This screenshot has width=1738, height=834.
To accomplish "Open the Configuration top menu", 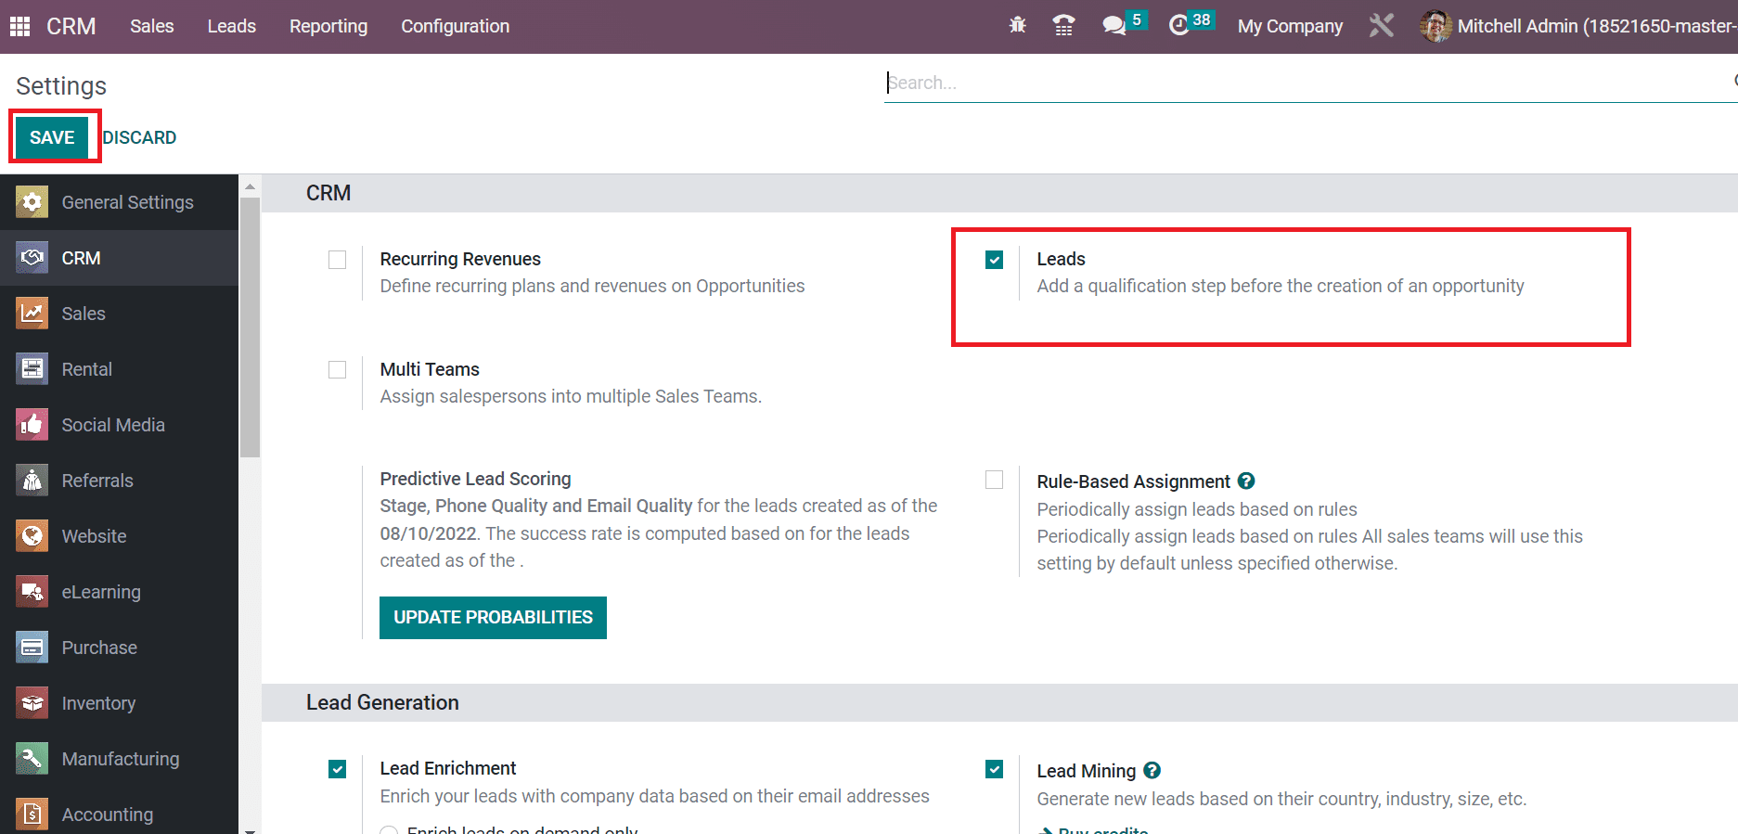I will [456, 26].
